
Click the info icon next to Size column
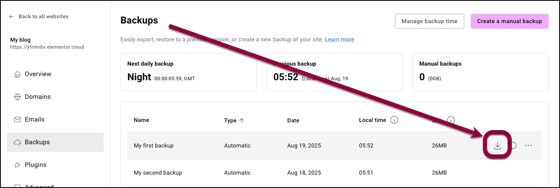(451, 120)
